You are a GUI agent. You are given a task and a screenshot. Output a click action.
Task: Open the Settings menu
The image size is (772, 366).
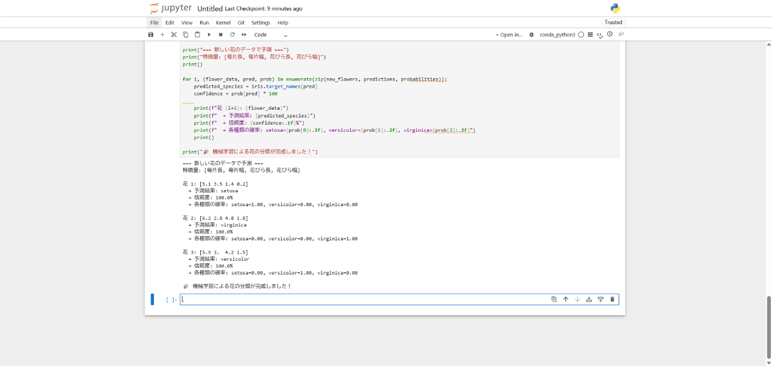pos(261,23)
